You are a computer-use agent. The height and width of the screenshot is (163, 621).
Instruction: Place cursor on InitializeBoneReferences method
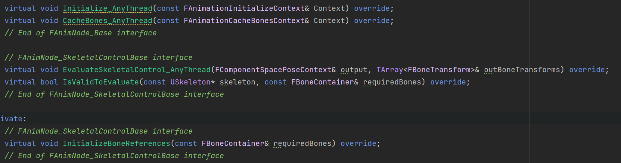click(x=117, y=143)
